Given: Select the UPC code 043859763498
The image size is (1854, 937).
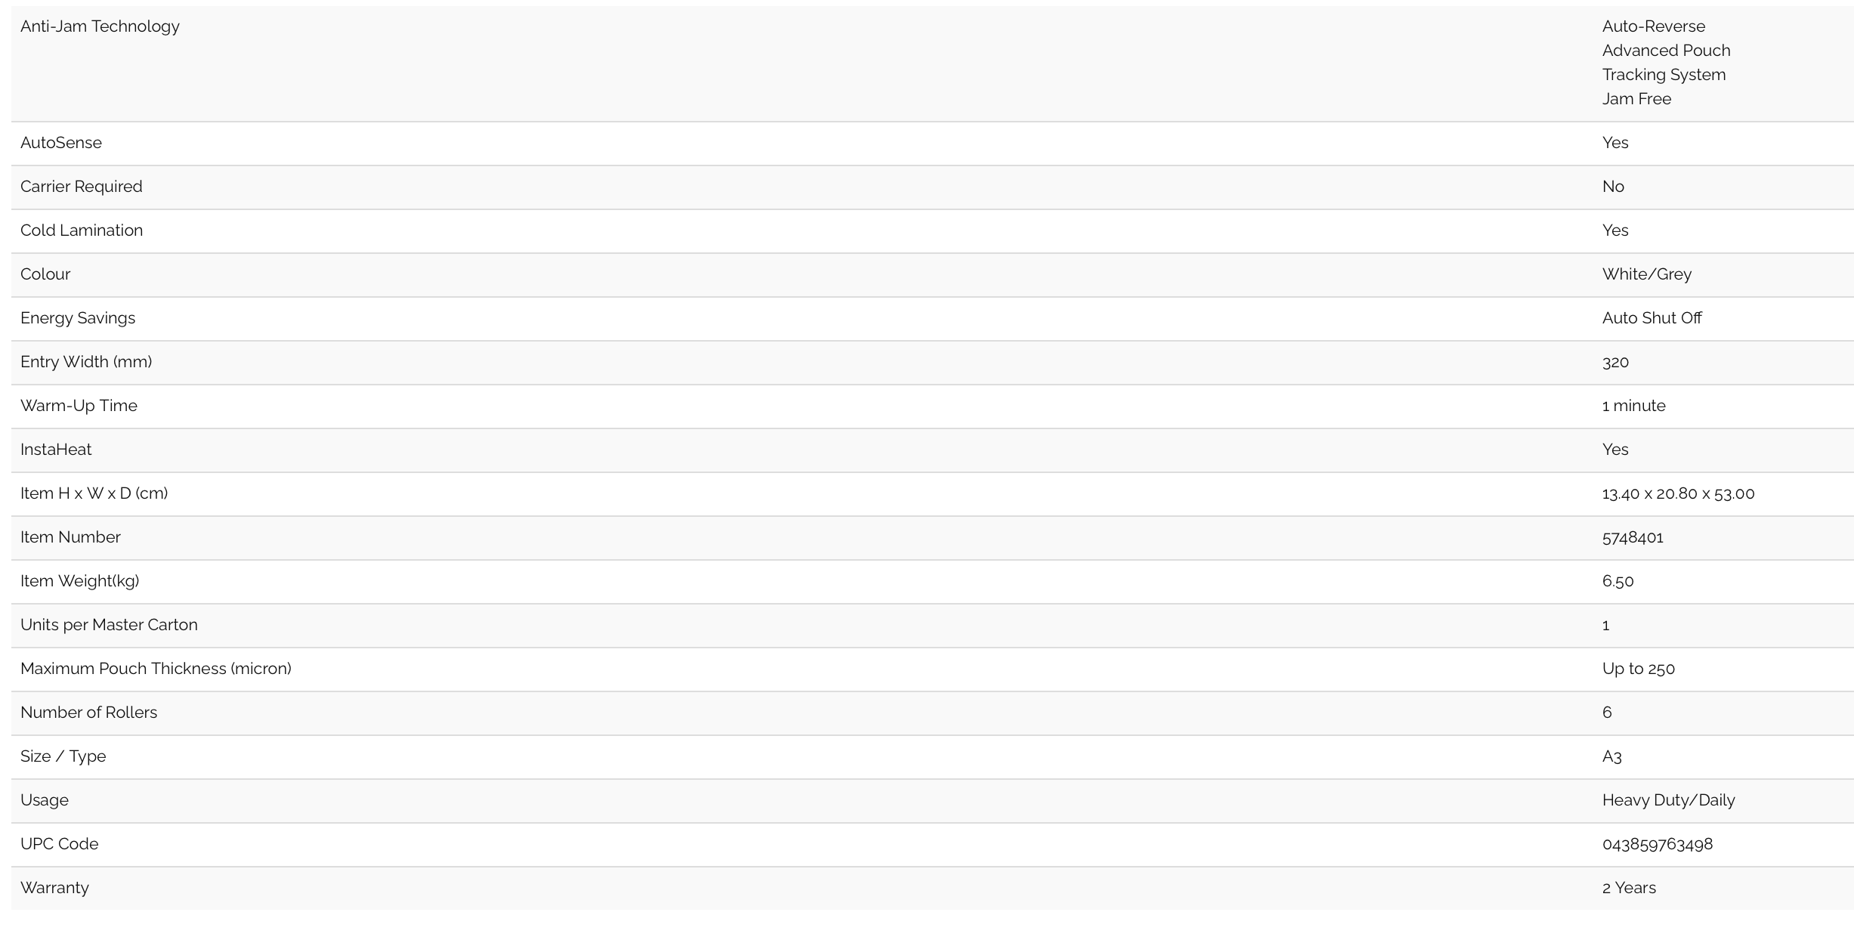Looking at the screenshot, I should point(1657,844).
